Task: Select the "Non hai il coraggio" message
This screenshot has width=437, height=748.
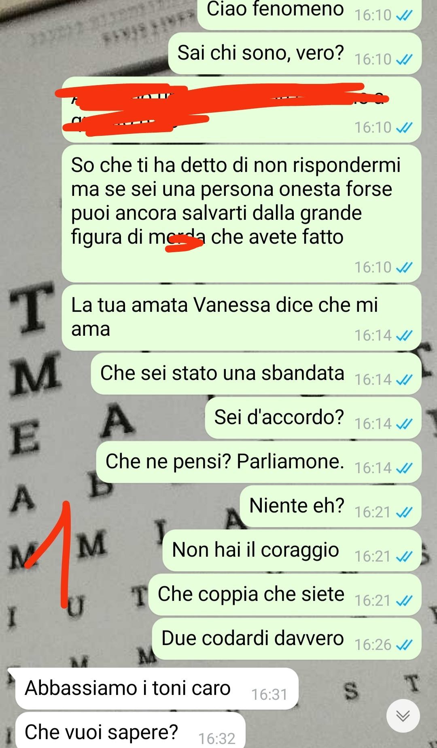Action: pyautogui.click(x=292, y=550)
